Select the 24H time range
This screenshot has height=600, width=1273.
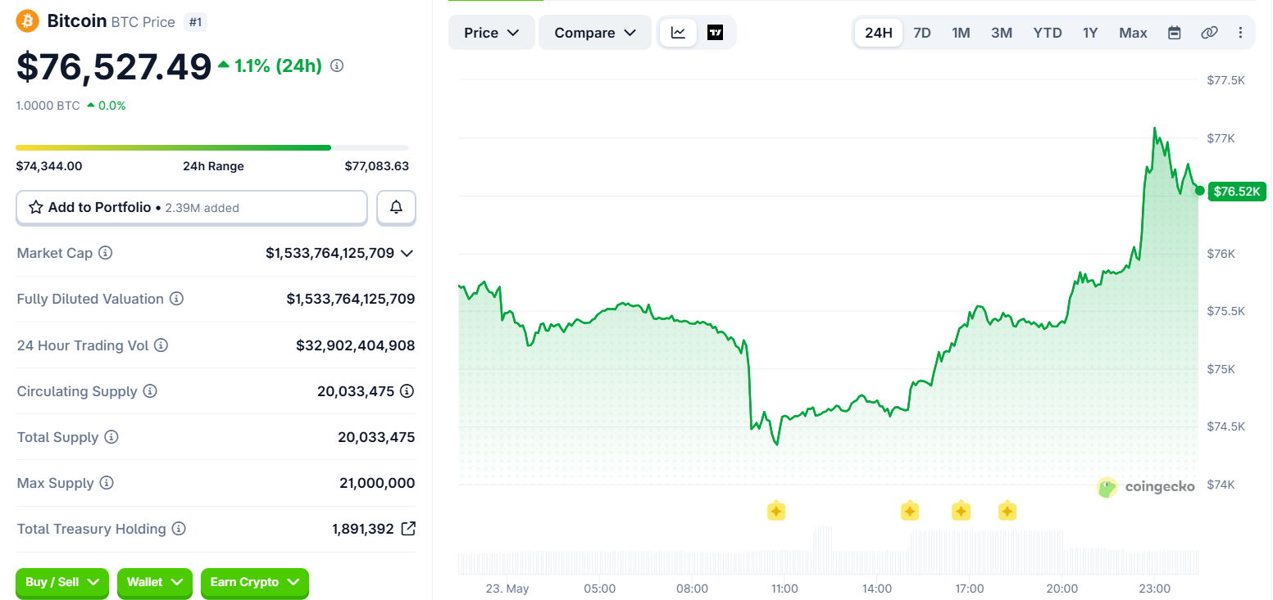[879, 33]
